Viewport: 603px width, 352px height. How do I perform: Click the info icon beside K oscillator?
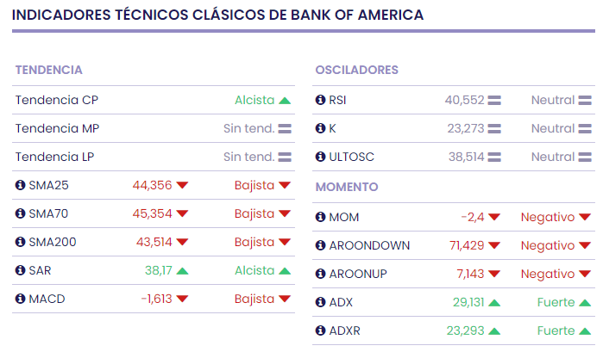[x=321, y=128]
